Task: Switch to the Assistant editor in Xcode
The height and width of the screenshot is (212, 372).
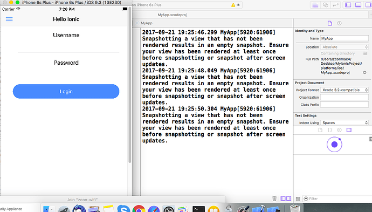Action: (x=325, y=5)
